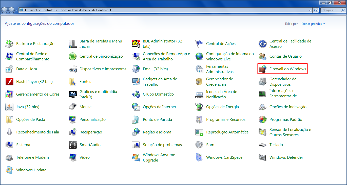Open Sensor de Localização e Outros Sensores link

pyautogui.click(x=290, y=132)
